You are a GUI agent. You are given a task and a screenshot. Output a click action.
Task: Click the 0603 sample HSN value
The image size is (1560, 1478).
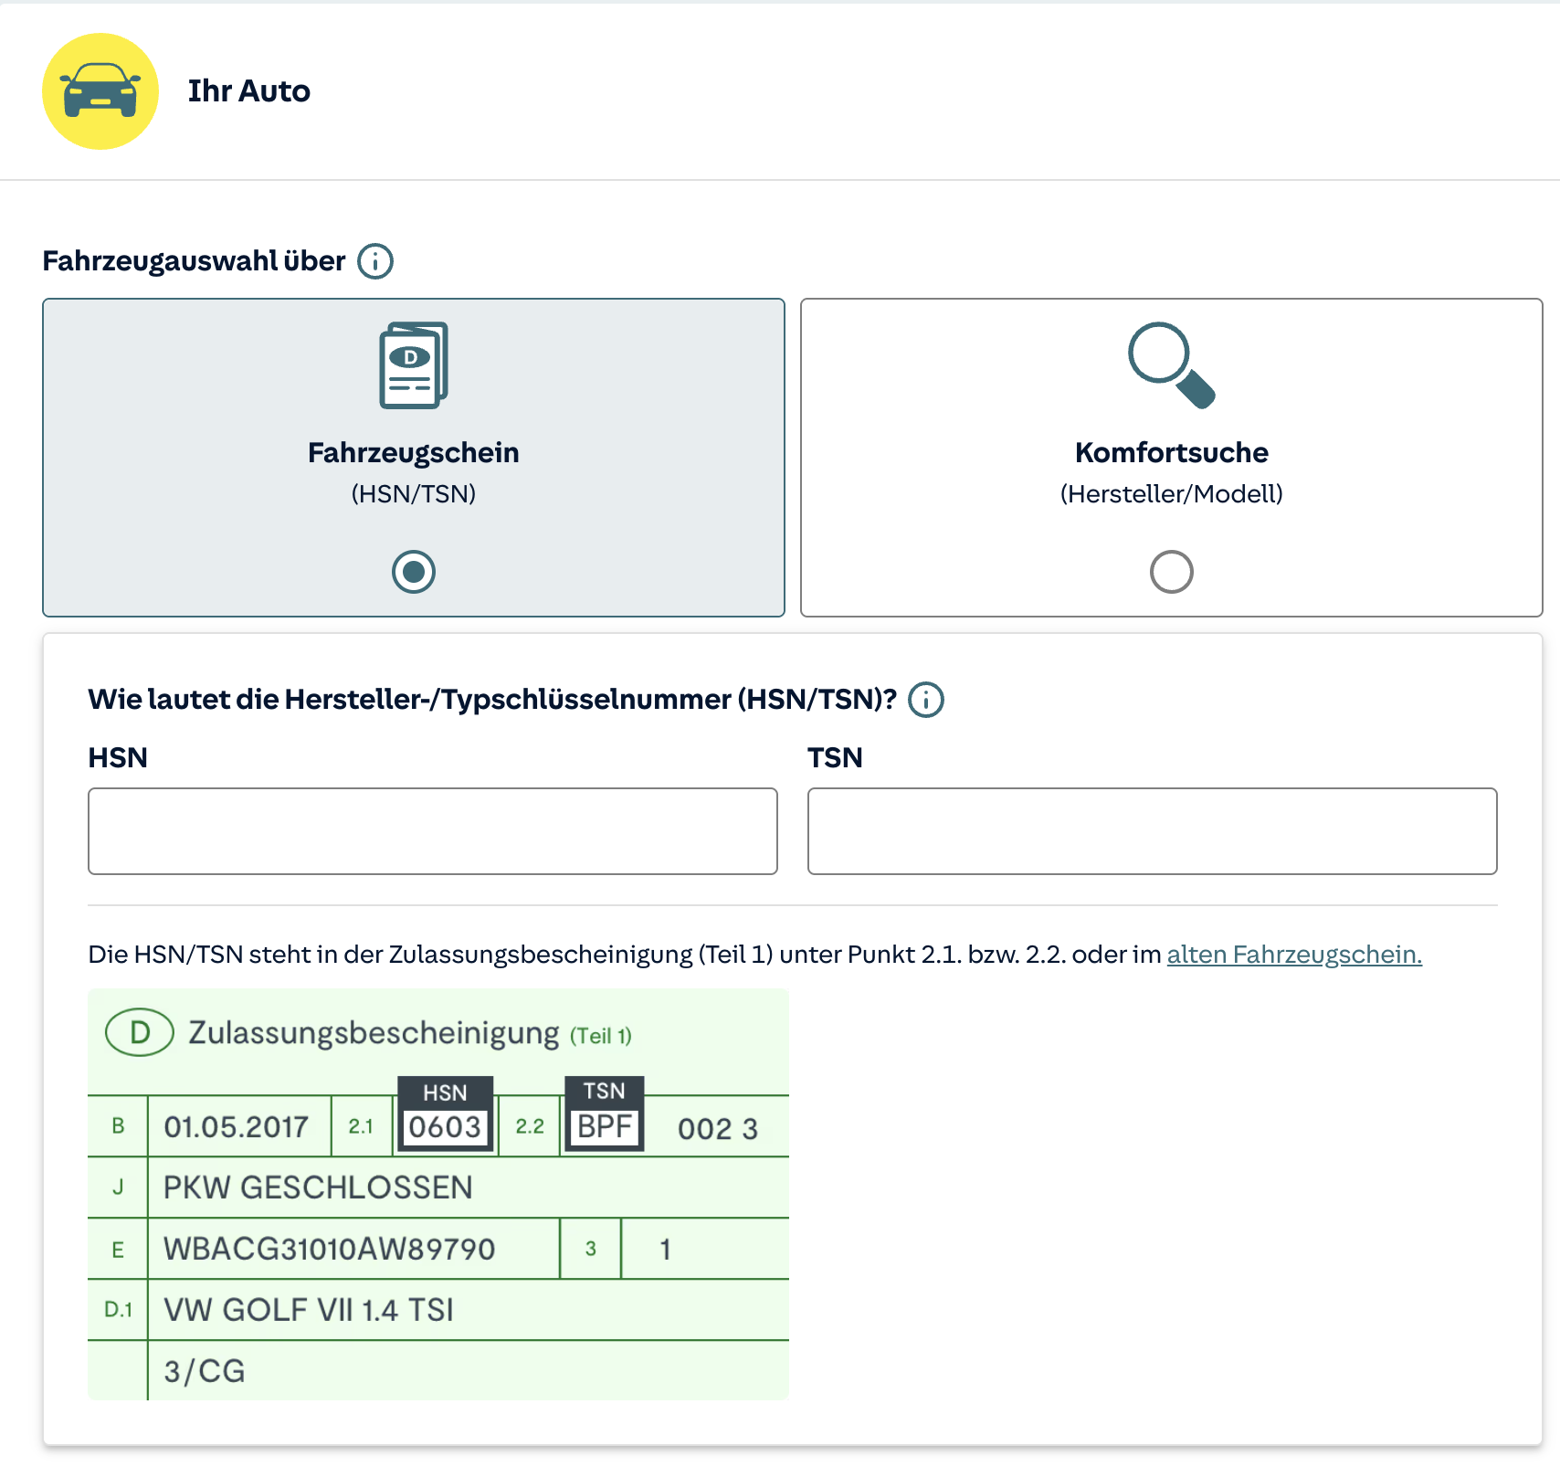[445, 1127]
